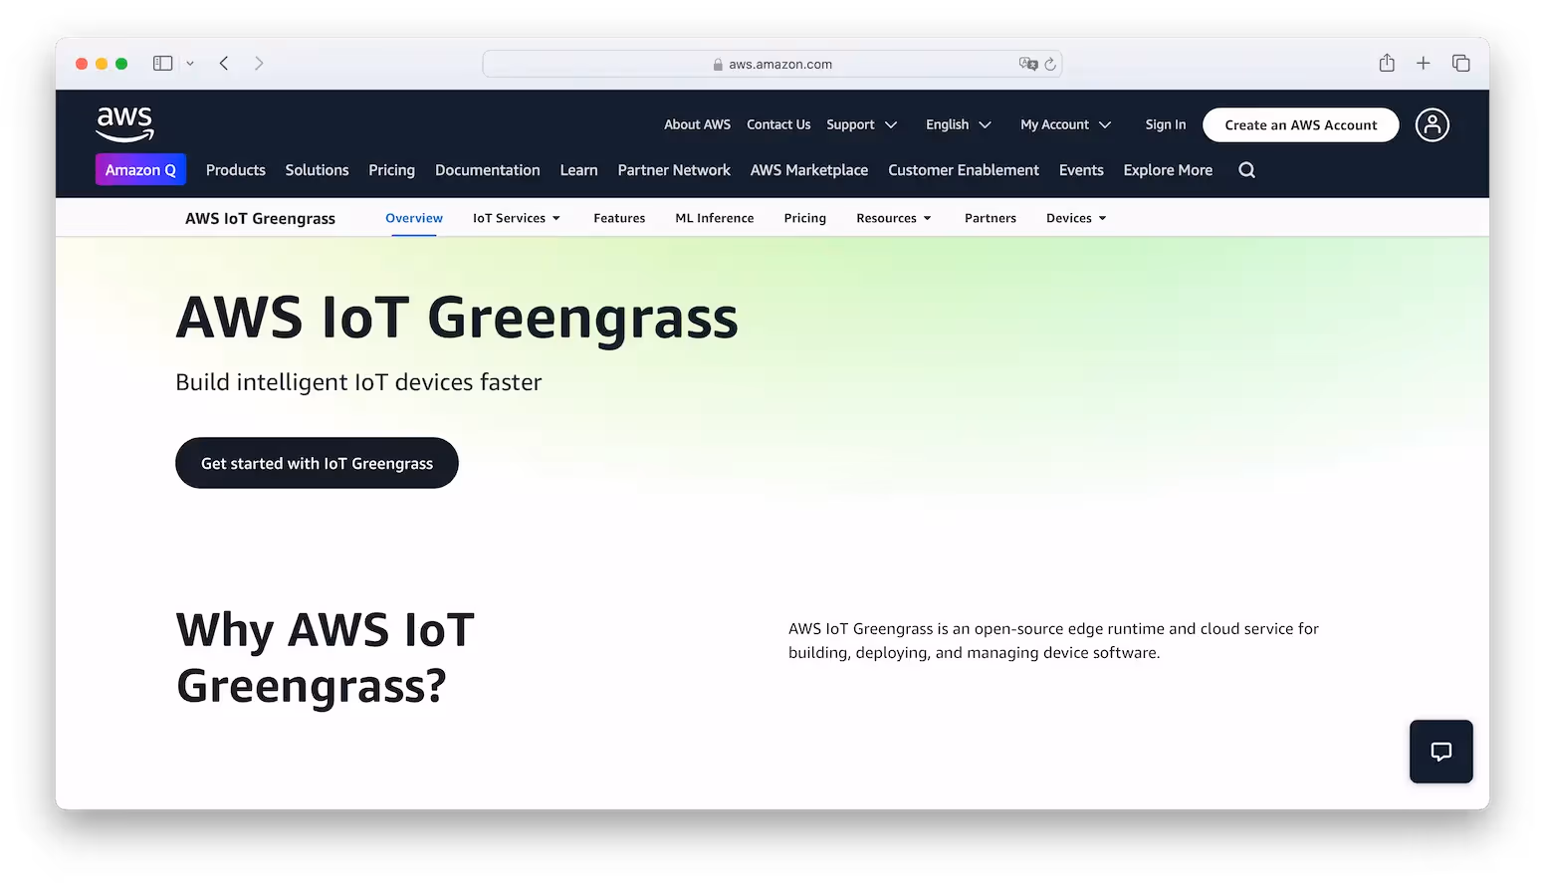
Task: Click the aws.amazon.com address field
Action: coord(772,64)
